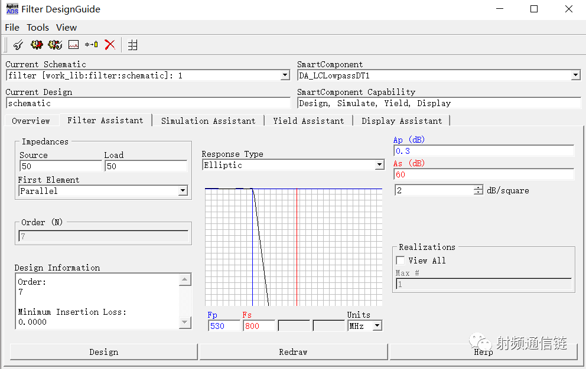Open the First Element dropdown

point(183,190)
